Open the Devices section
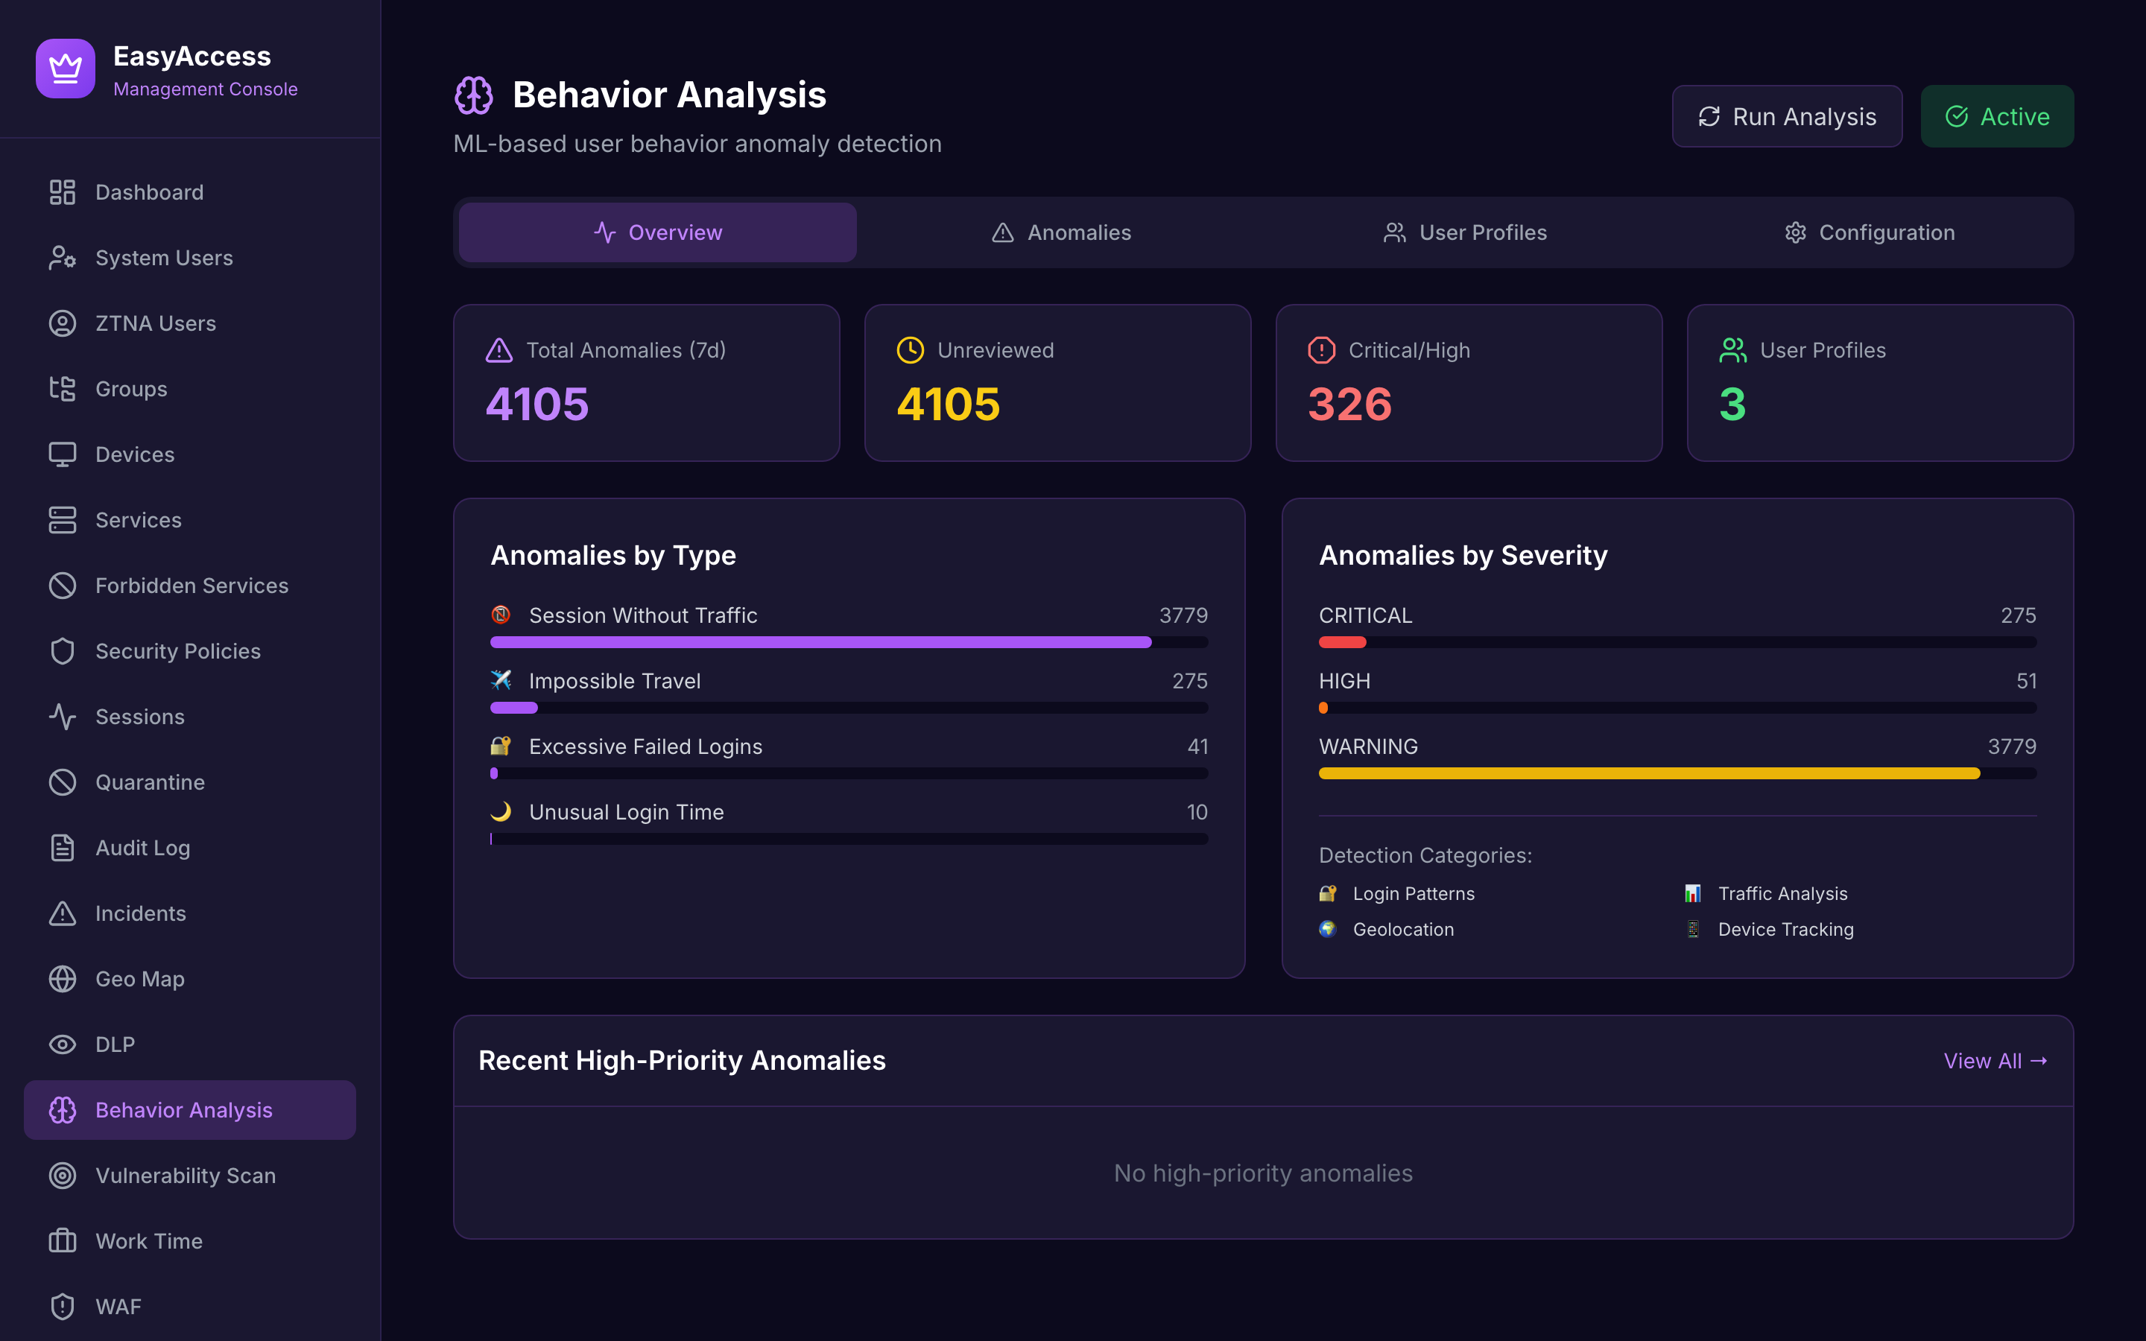Image resolution: width=2146 pixels, height=1341 pixels. tap(134, 454)
